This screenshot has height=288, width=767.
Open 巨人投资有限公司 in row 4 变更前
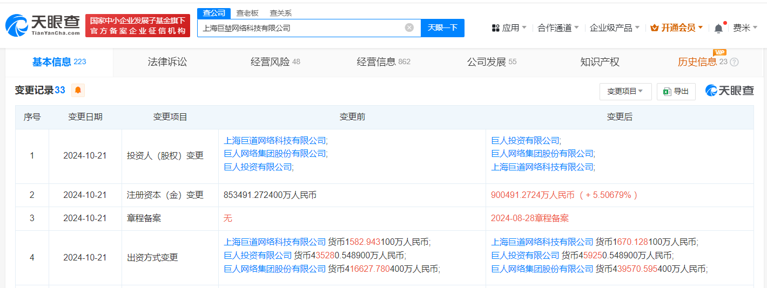(258, 255)
